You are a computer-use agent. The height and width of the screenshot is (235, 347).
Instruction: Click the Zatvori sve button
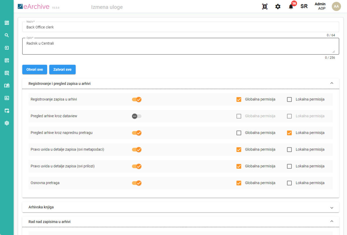[x=62, y=69]
